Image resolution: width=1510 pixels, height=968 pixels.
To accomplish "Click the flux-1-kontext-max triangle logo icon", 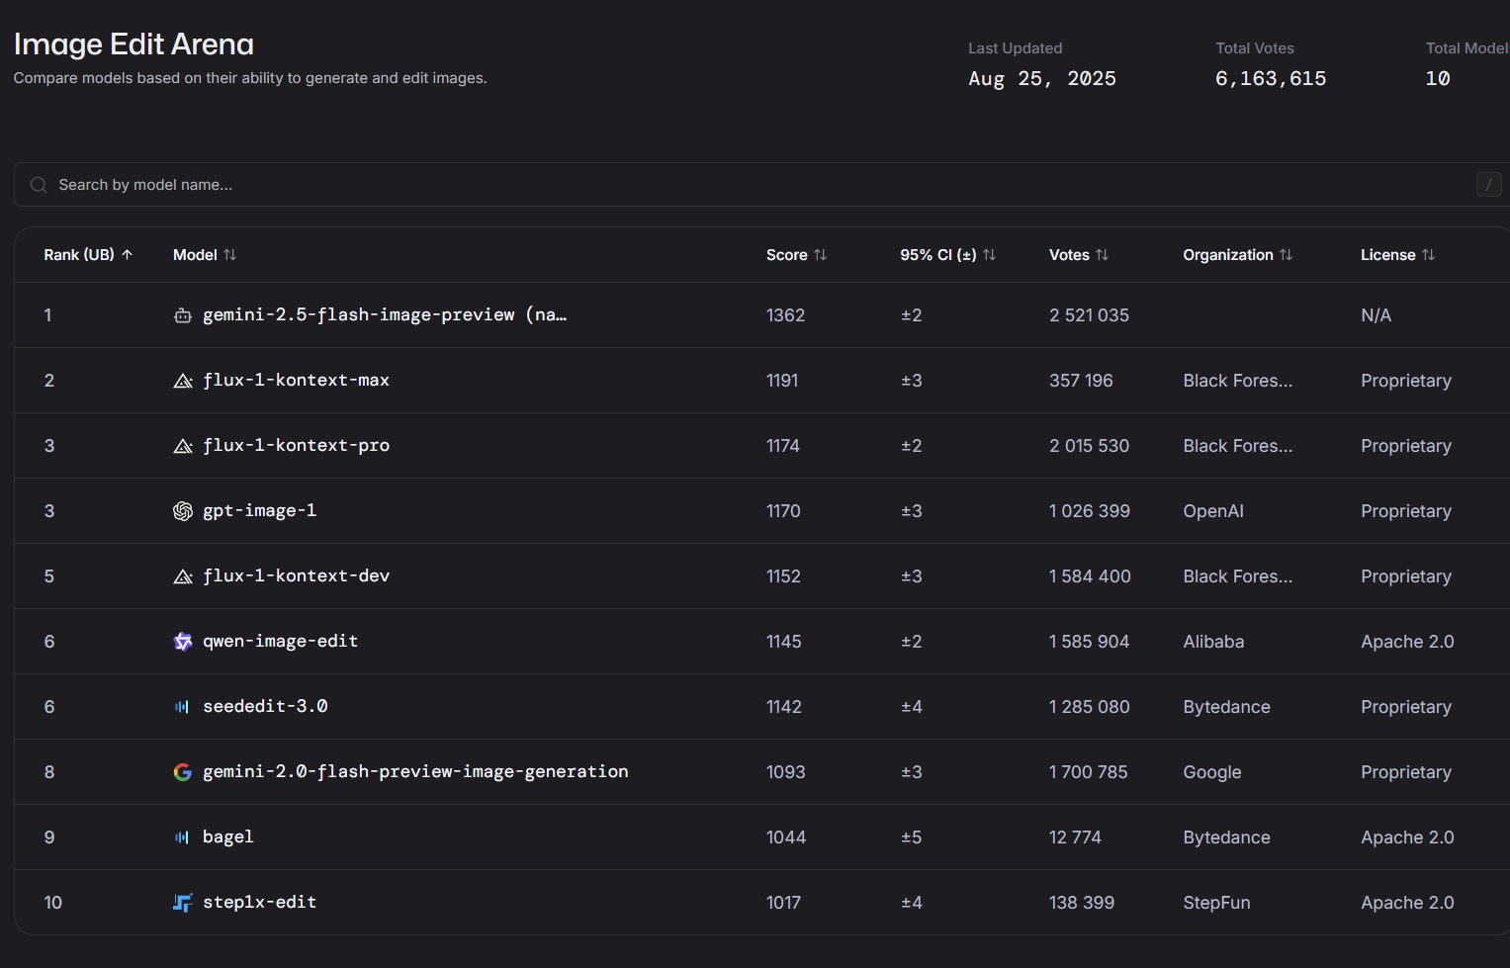I will [183, 381].
